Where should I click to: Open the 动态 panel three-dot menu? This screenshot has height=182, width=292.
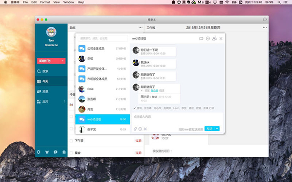(141, 28)
